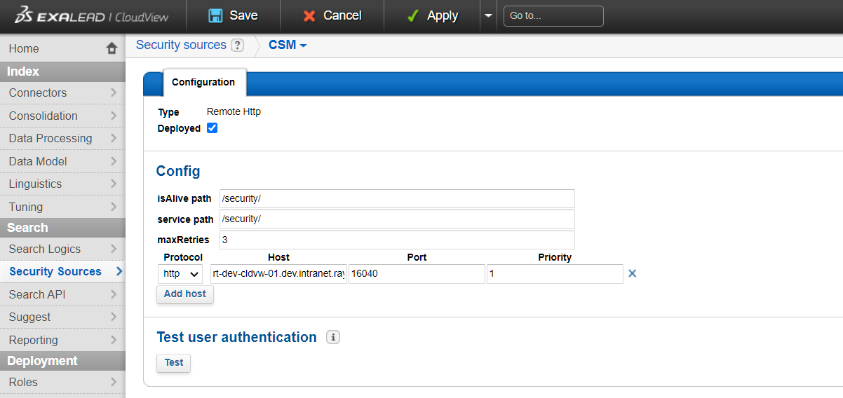This screenshot has width=843, height=398.
Task: Expand Tuning menu chevron
Action: click(114, 207)
